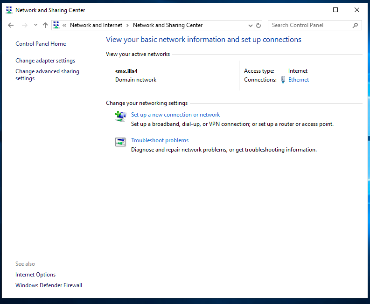Open Windows Defender Firewall link
The image size is (370, 304).
pos(49,285)
